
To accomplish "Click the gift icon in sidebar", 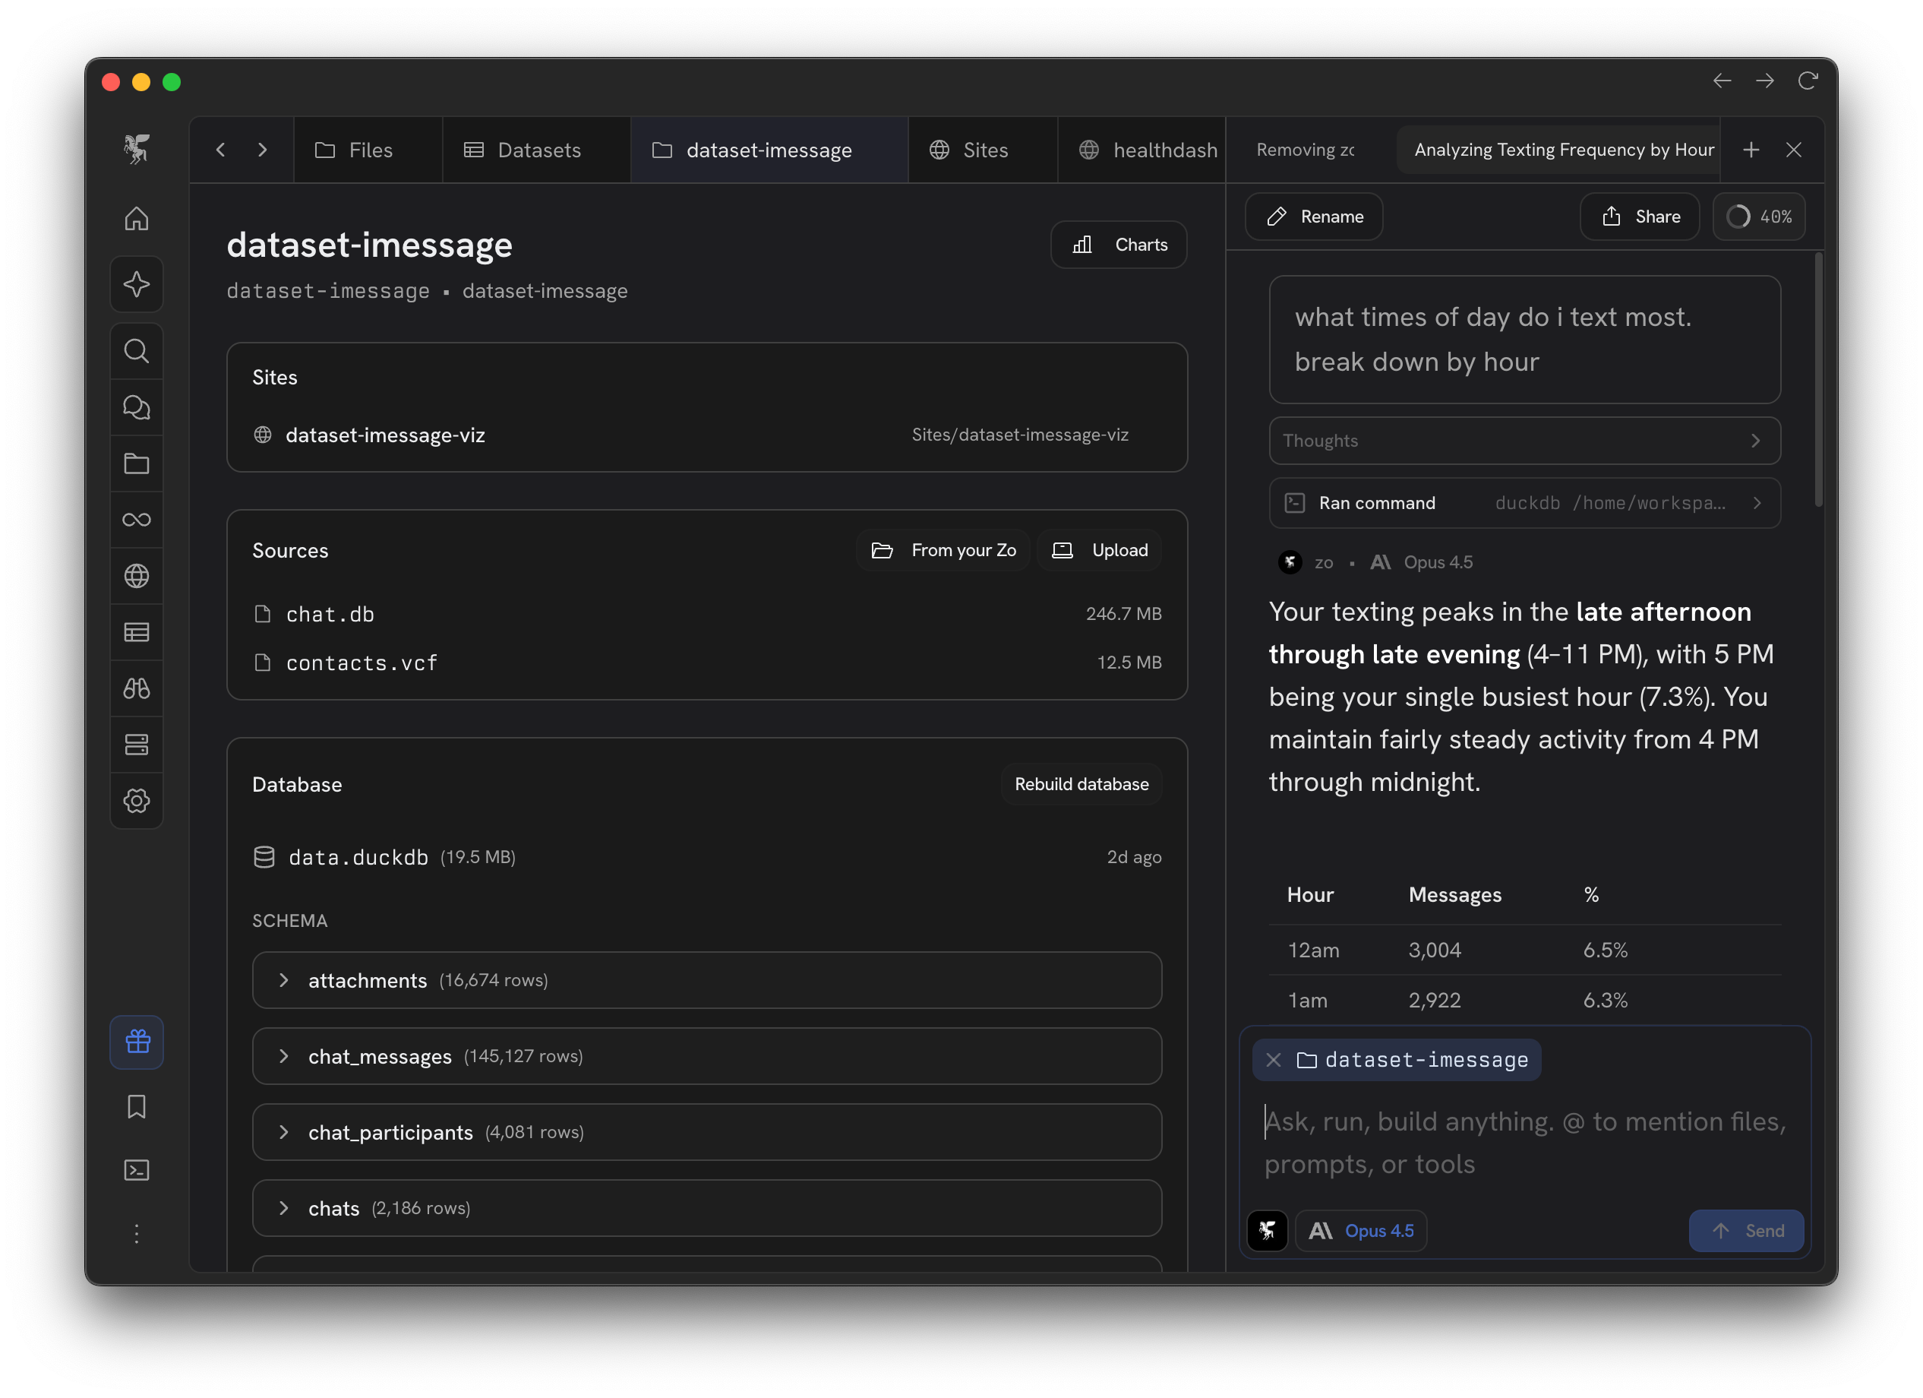I will tap(137, 1041).
